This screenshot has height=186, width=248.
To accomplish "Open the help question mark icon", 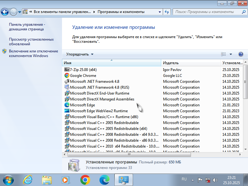I will 241,54.
